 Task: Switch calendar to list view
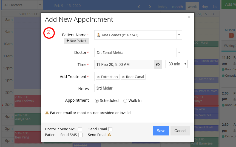click(215, 7)
